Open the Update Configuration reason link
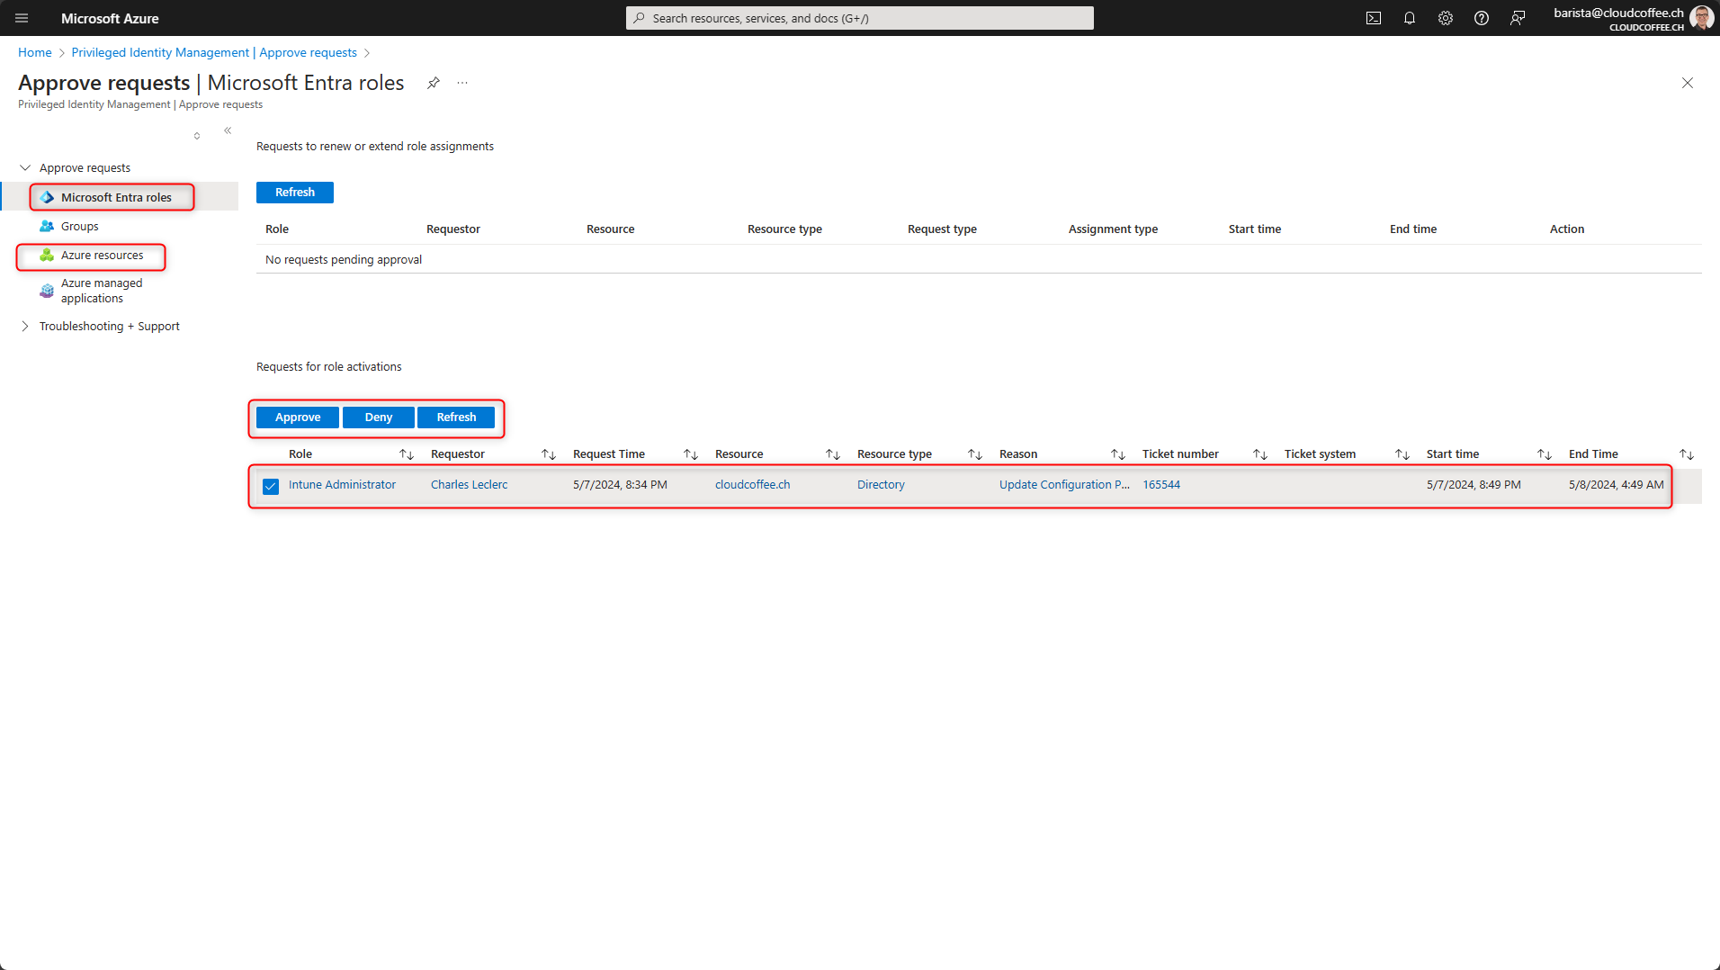The image size is (1720, 970). (x=1064, y=484)
